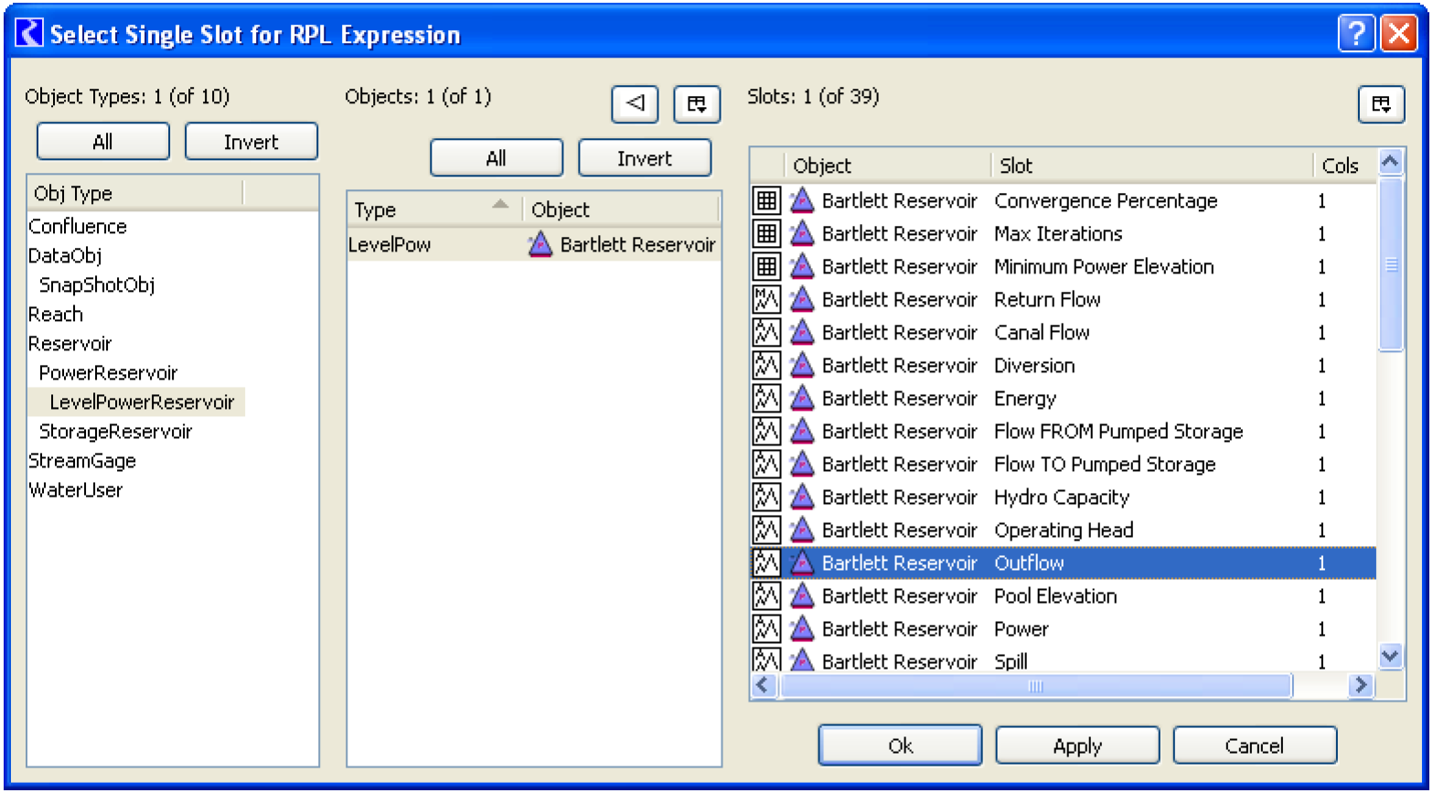Click table slot icon beside Max Iterations

766,234
